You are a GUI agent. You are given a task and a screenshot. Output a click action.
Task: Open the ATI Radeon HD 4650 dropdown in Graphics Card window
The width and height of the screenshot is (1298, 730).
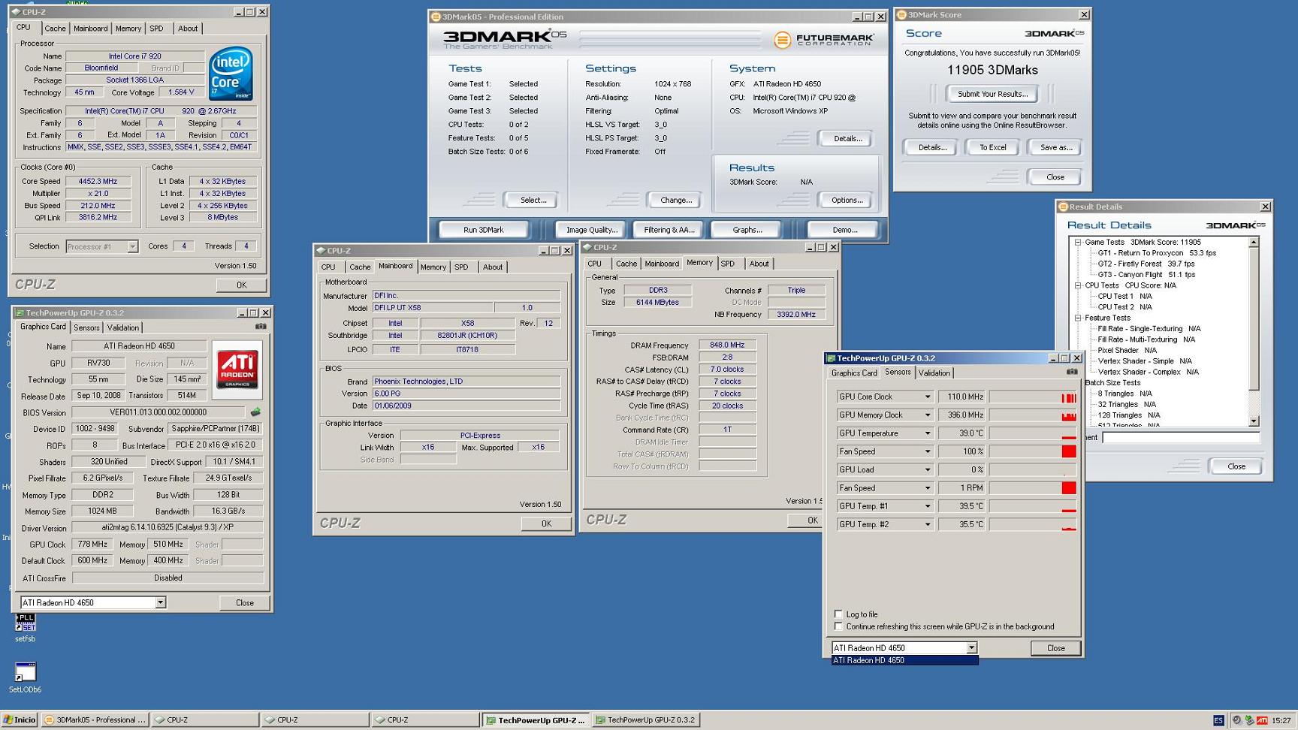coord(160,602)
